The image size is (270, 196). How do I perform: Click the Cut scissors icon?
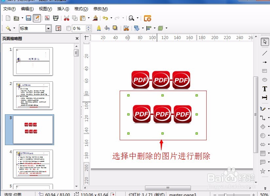67,18
